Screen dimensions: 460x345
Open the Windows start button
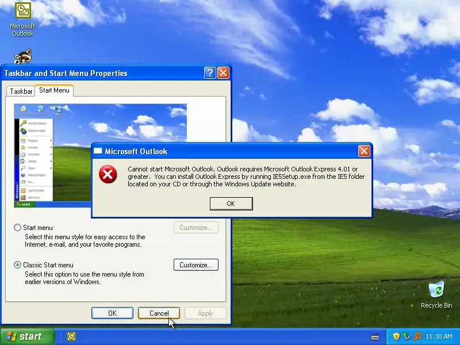(x=28, y=336)
